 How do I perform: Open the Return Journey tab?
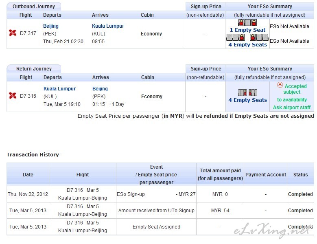tap(34, 69)
